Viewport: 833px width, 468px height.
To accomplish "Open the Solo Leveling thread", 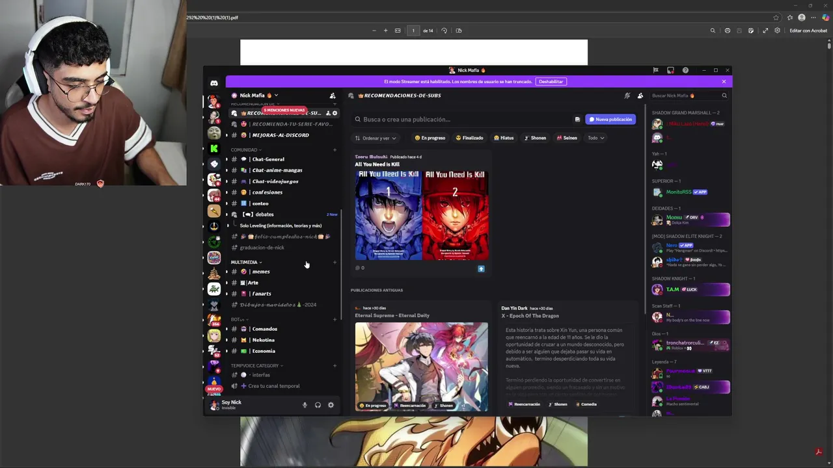I will coord(280,226).
